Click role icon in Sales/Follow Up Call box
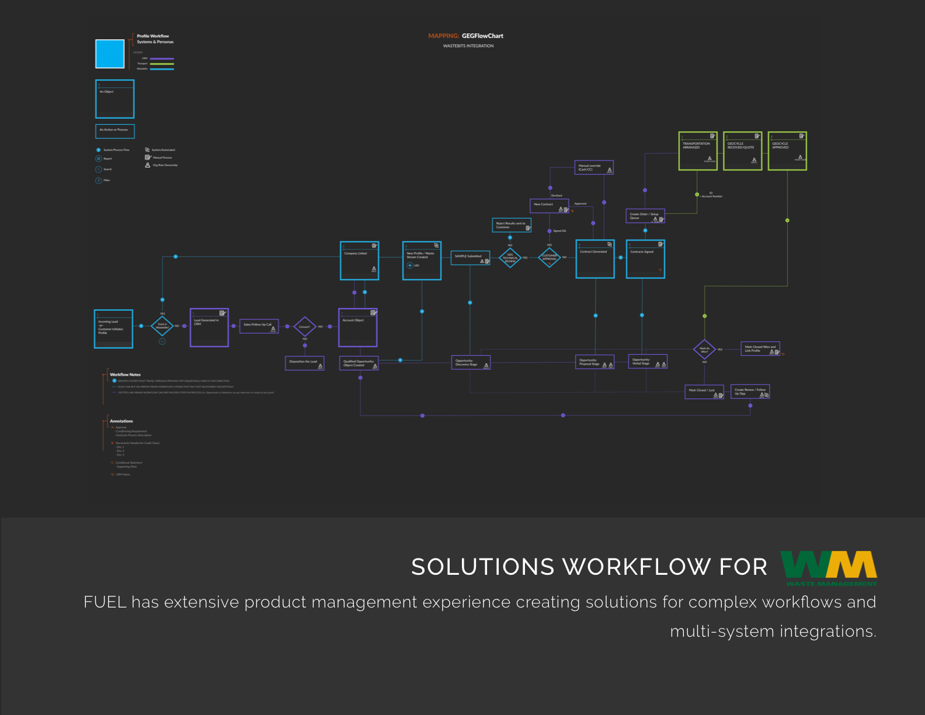The image size is (925, 715). coord(273,329)
